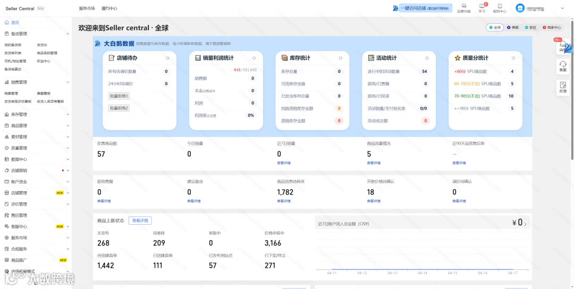The image size is (574, 289).
Task: Collapse the 备货管理 sidebar section
Action: click(x=67, y=33)
